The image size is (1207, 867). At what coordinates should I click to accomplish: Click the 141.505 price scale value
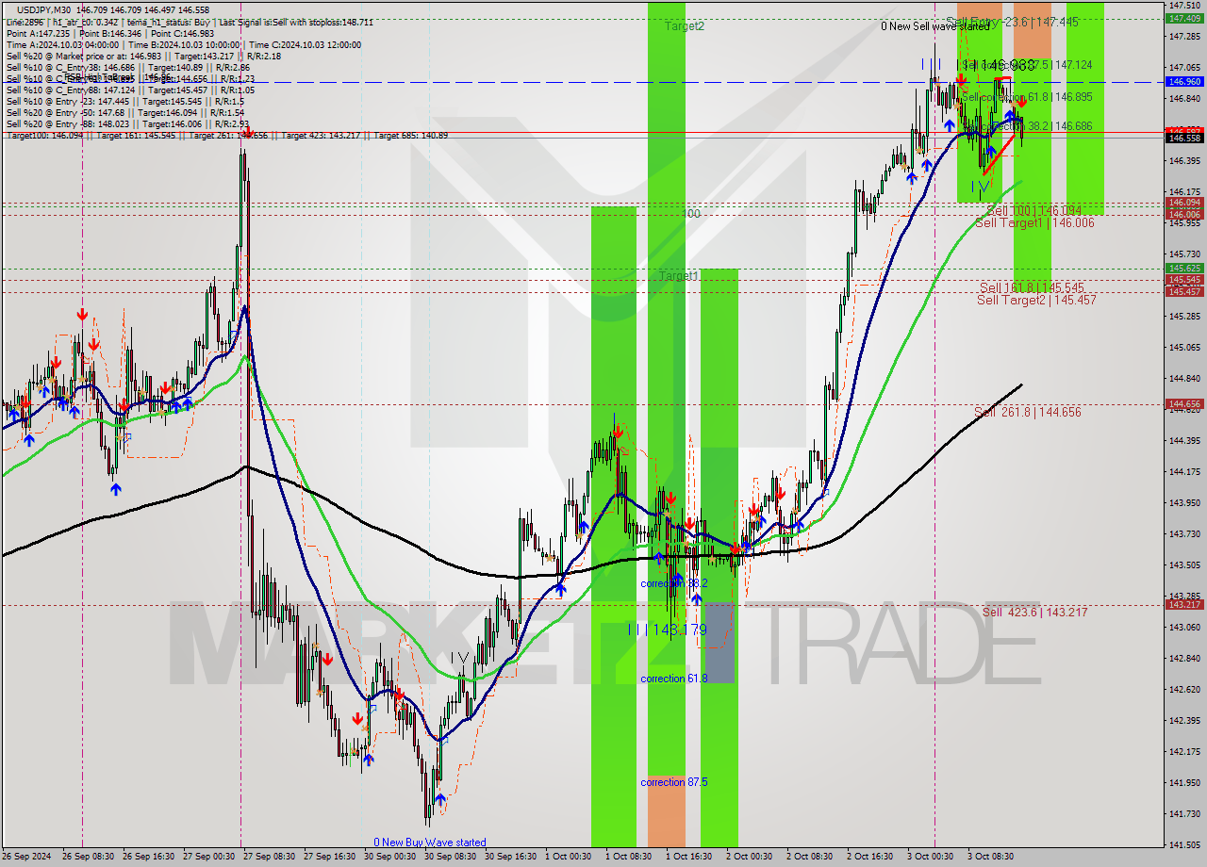(x=1184, y=845)
